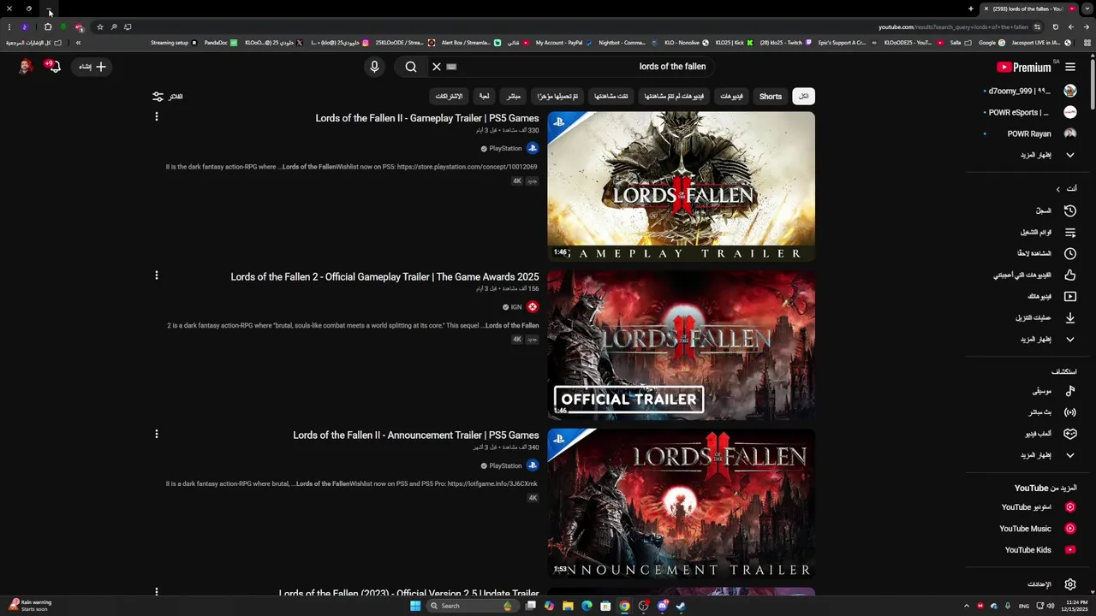This screenshot has height=616, width=1096.
Task: Open the Windows Start button
Action: [415, 606]
